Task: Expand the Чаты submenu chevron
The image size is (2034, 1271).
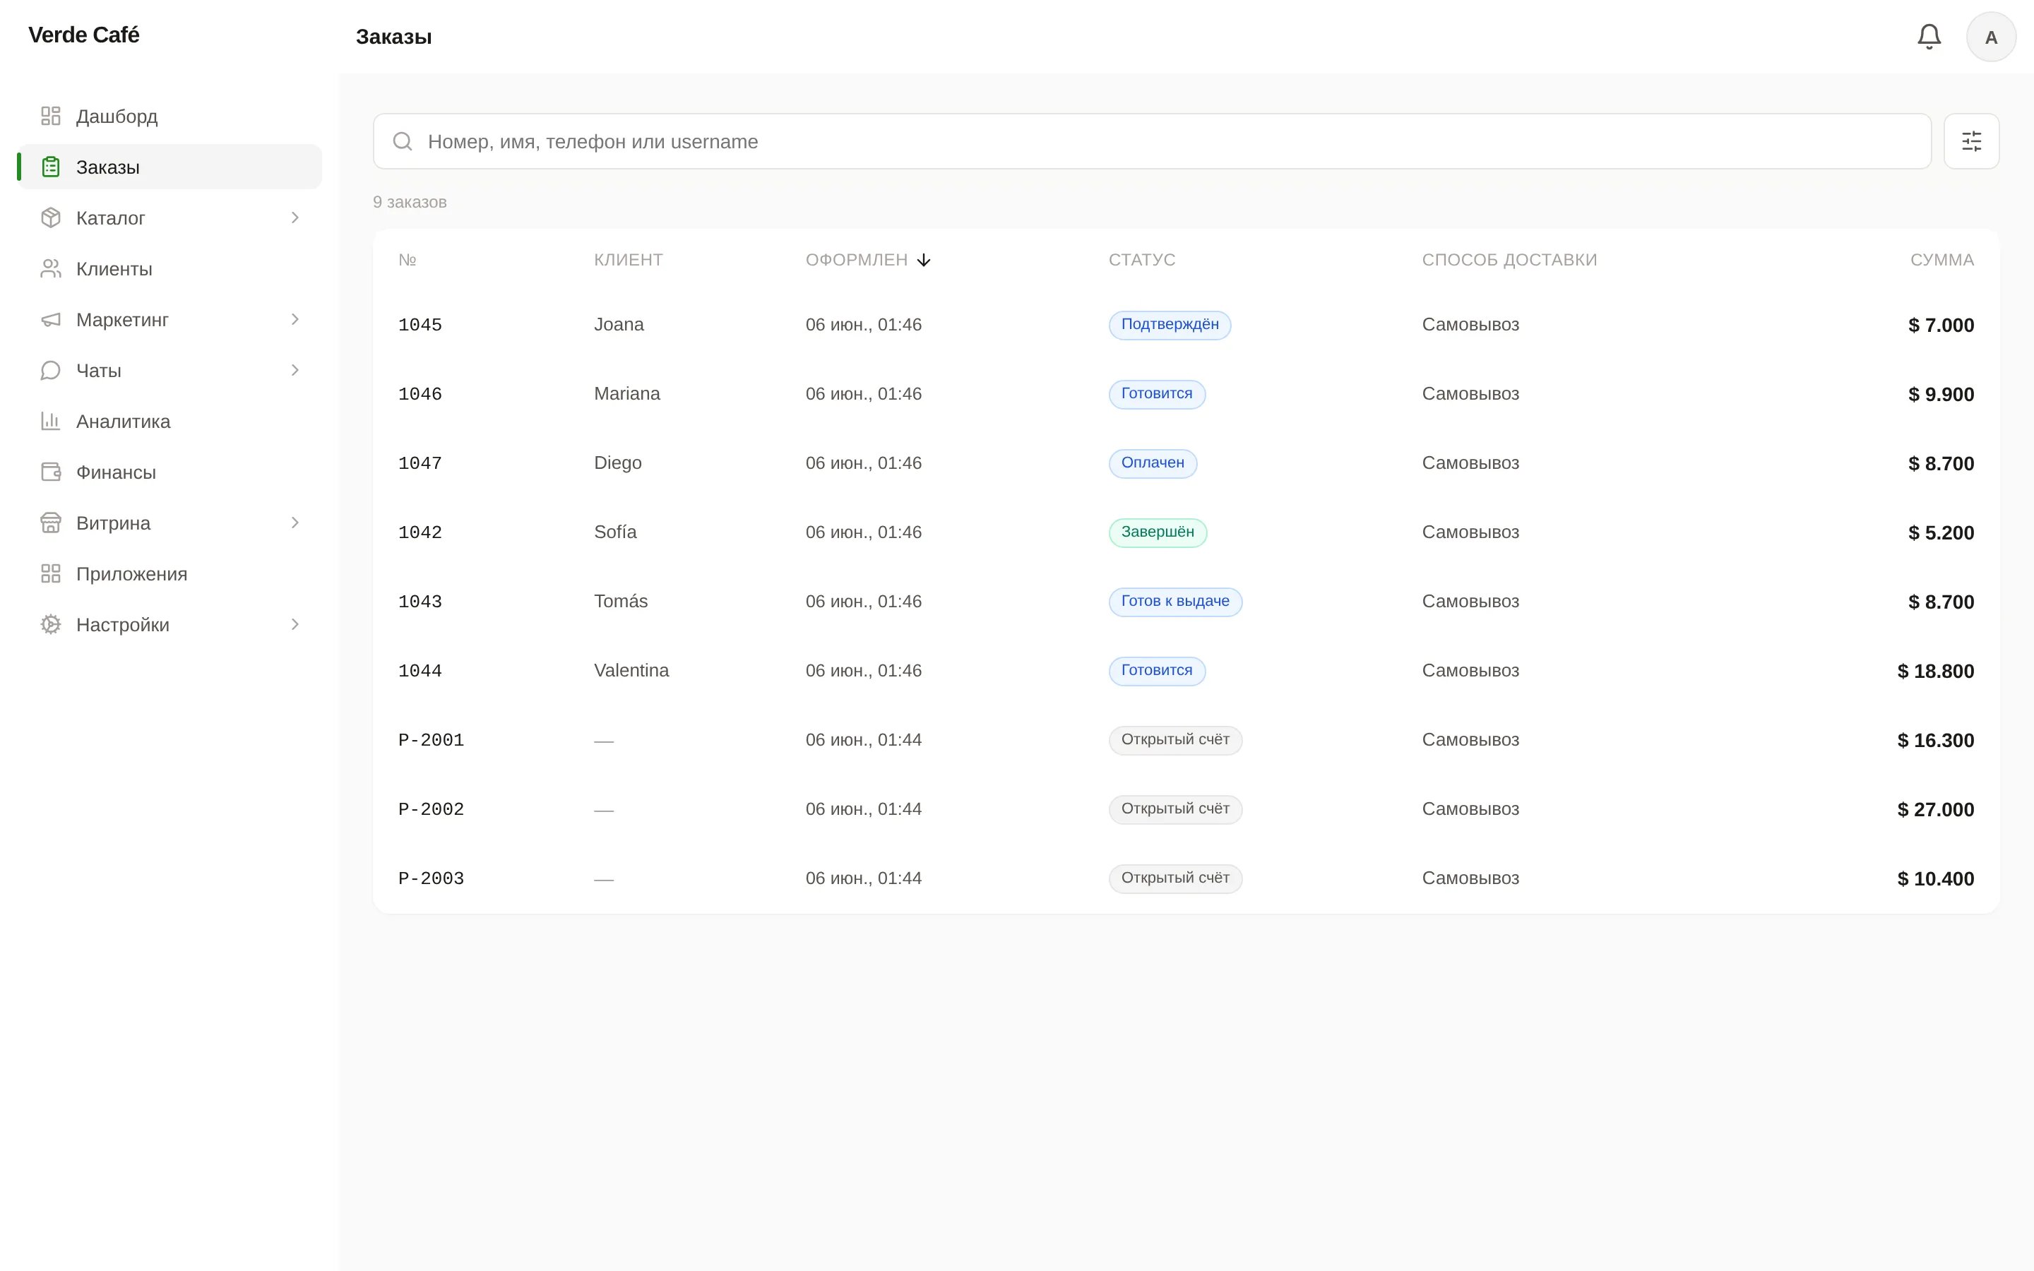Action: 295,370
